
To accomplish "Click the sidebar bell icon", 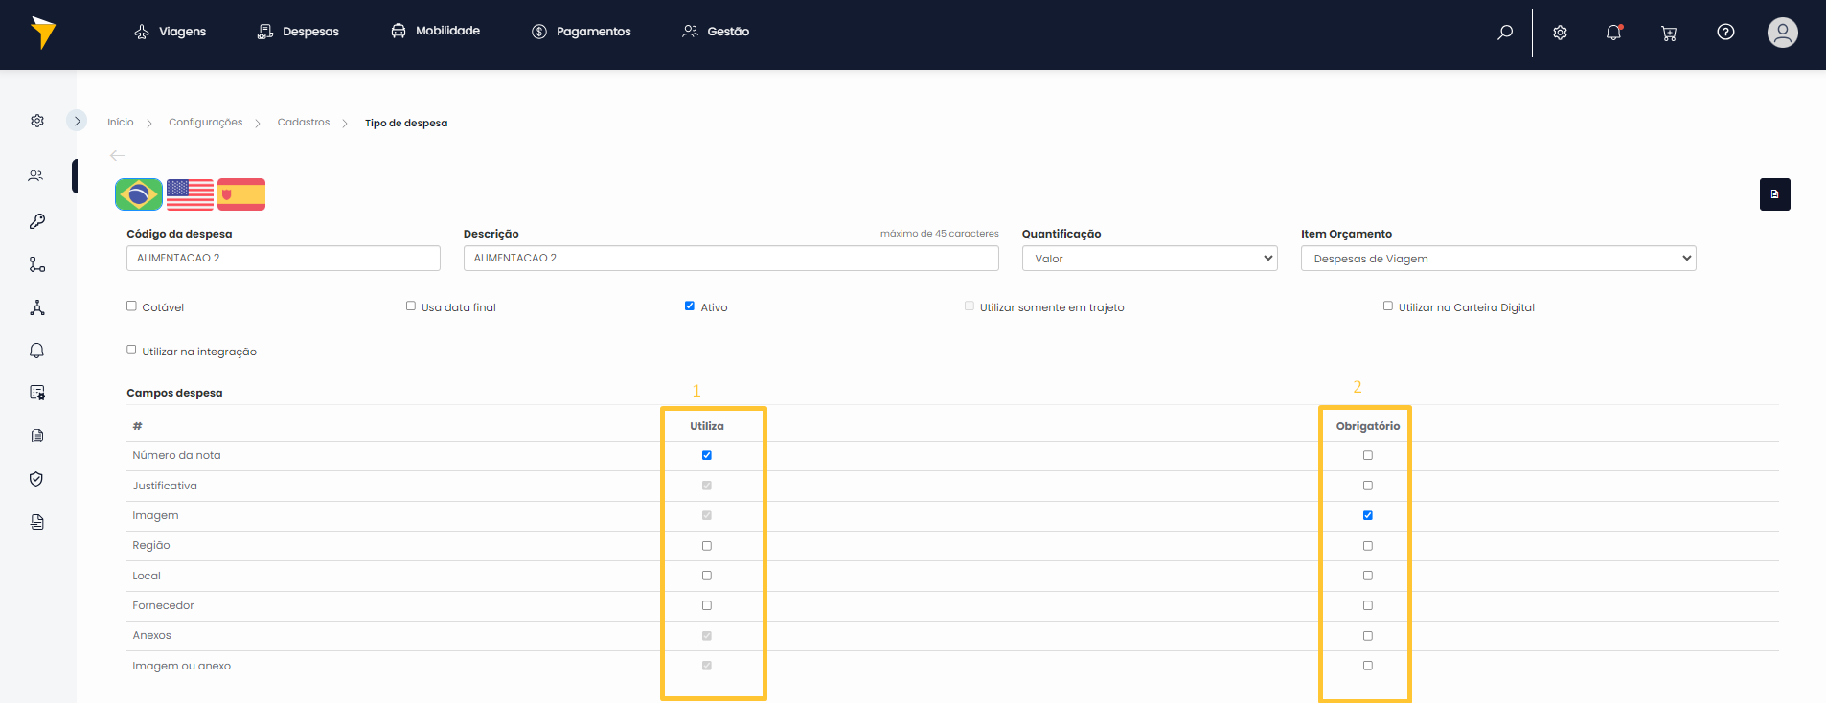I will [x=37, y=351].
